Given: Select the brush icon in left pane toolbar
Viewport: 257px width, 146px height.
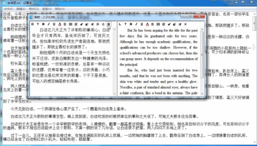Looking at the screenshot, I should (82, 24).
